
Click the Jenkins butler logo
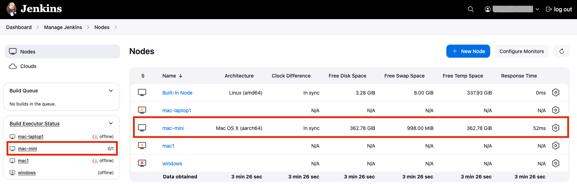[x=12, y=9]
